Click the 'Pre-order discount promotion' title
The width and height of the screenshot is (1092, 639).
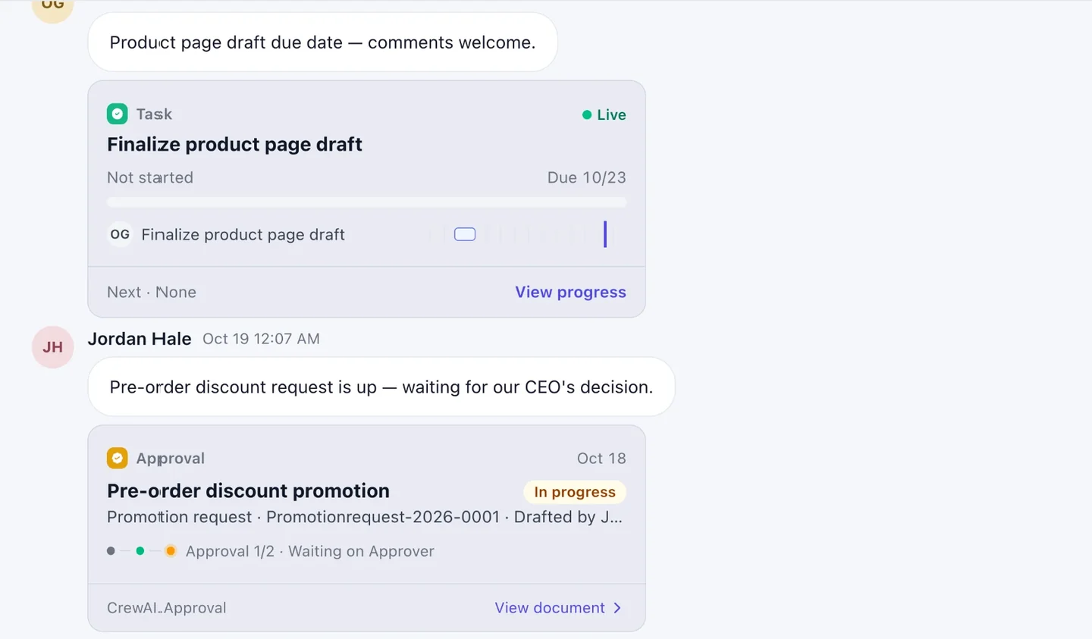(249, 491)
